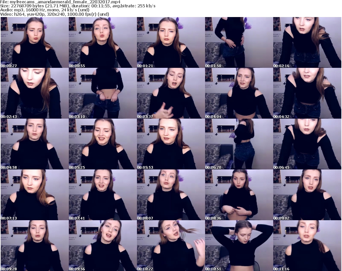Open the frame at 00:09:28

[x=34, y=246]
